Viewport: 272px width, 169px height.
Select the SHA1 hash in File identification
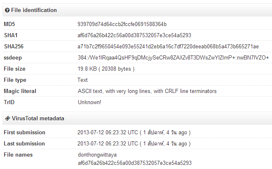pyautogui.click(x=134, y=36)
